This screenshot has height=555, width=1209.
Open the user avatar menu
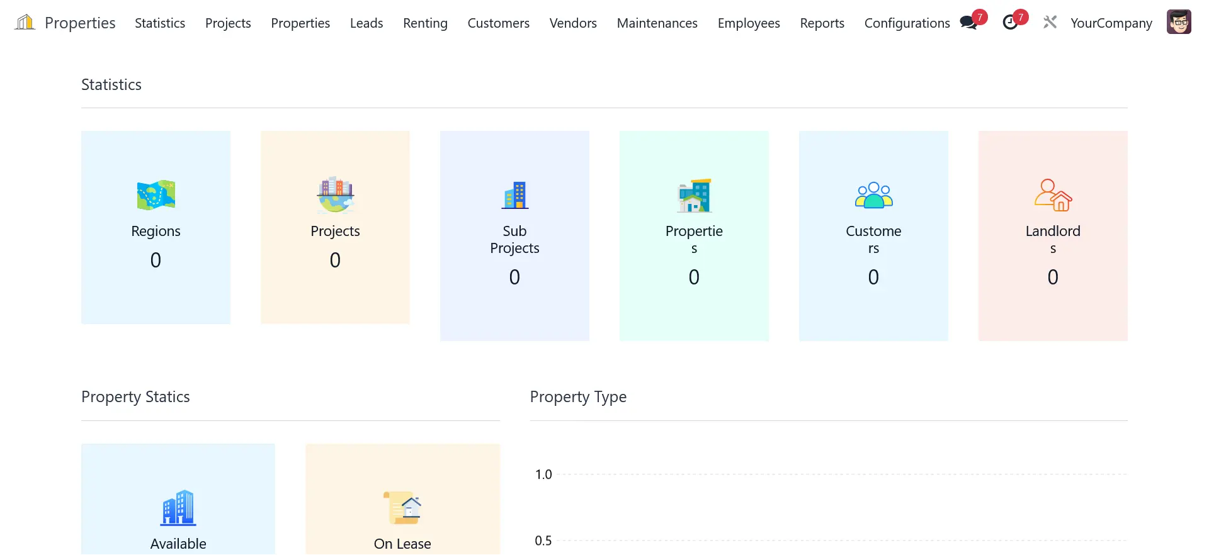tap(1178, 23)
